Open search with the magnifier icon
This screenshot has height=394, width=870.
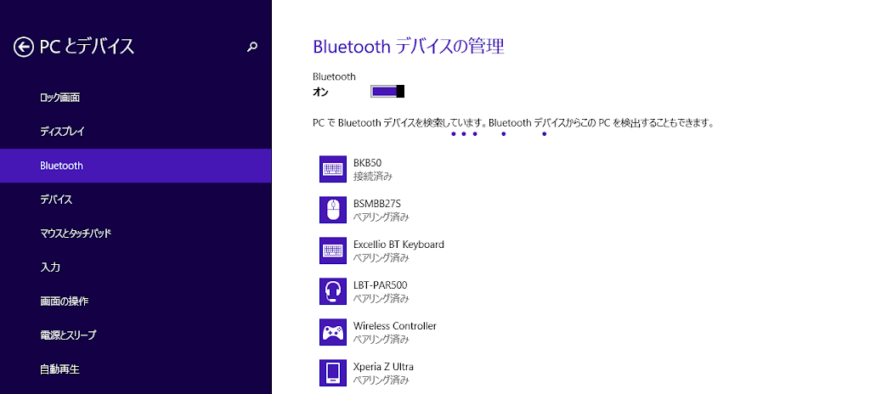pos(251,48)
